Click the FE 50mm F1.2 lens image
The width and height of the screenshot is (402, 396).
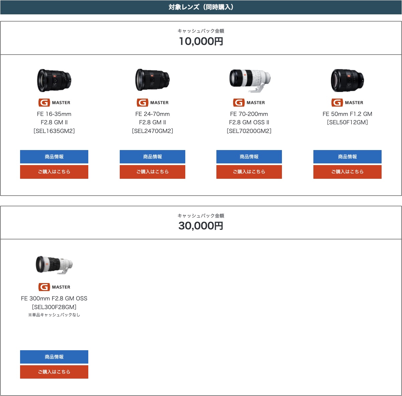(x=347, y=81)
